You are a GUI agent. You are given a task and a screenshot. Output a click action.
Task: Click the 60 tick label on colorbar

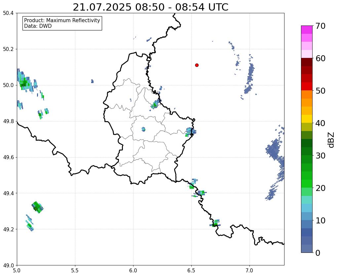pyautogui.click(x=320, y=58)
